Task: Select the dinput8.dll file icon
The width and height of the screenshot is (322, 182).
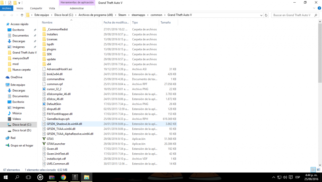Action: pyautogui.click(x=44, y=109)
